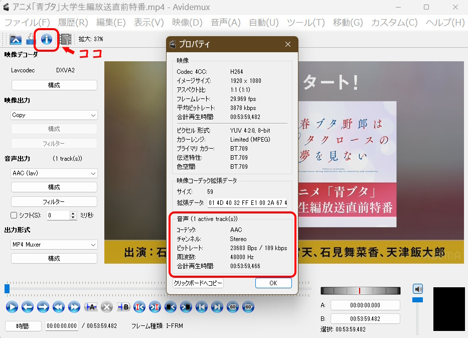Open the ツール(T) menu

(x=306, y=23)
